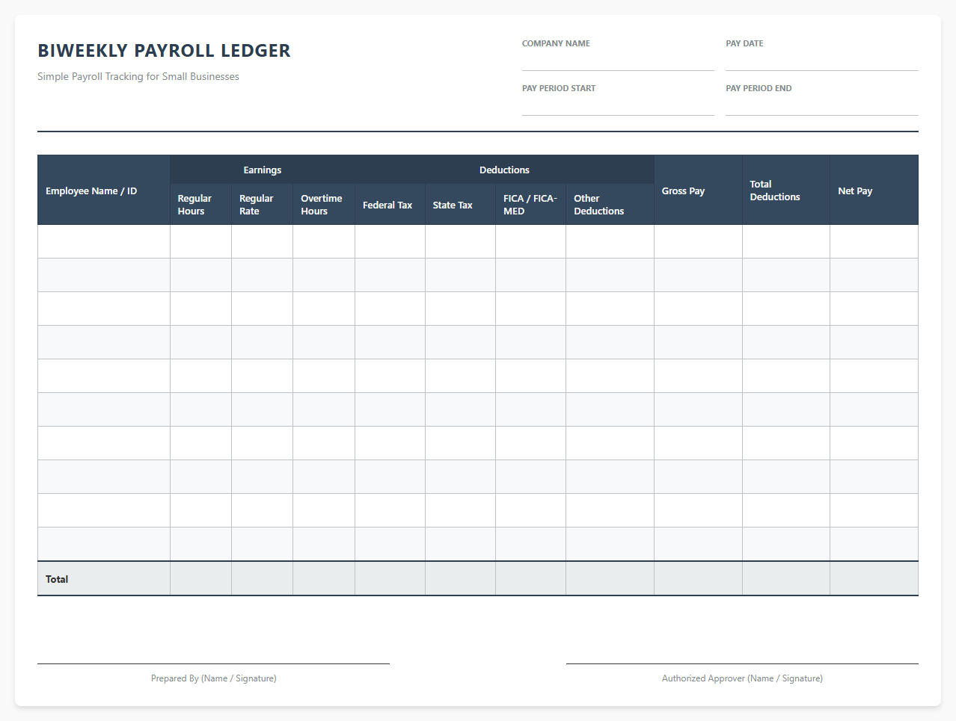This screenshot has height=721, width=956.
Task: Click the Federal Tax cell in Total row
Action: 390,579
